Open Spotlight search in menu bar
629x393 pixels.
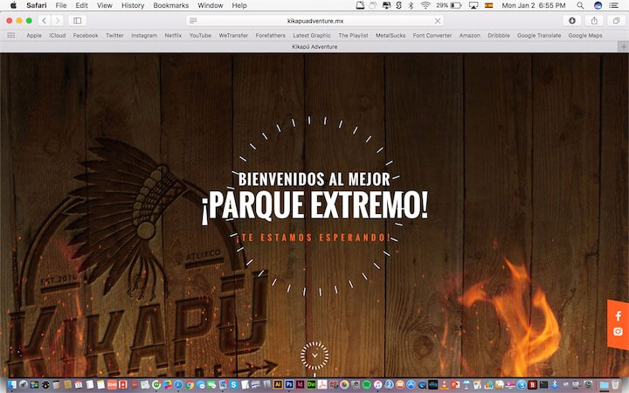(x=580, y=5)
